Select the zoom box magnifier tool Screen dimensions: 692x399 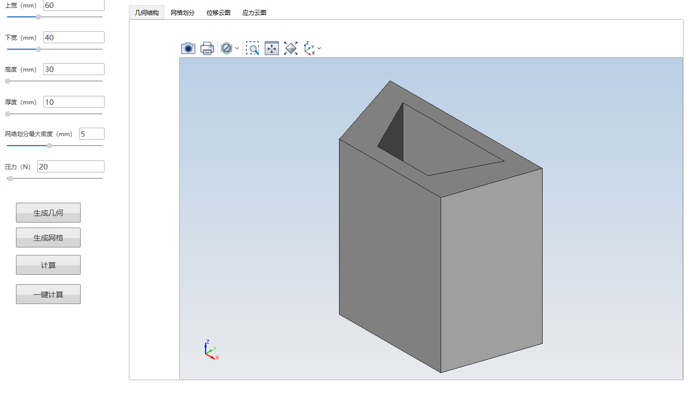(x=252, y=48)
